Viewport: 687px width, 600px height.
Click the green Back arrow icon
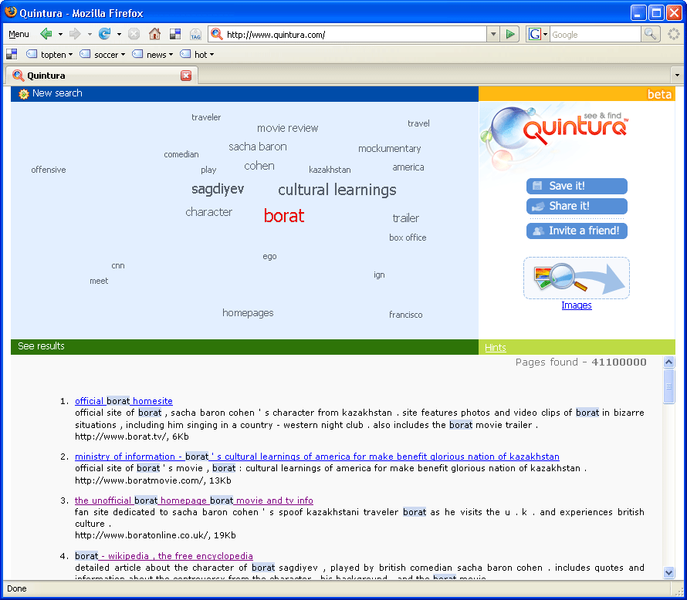[x=46, y=34]
